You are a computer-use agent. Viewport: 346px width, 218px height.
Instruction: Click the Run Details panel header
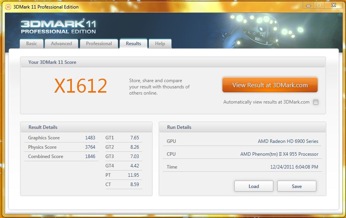click(x=179, y=127)
